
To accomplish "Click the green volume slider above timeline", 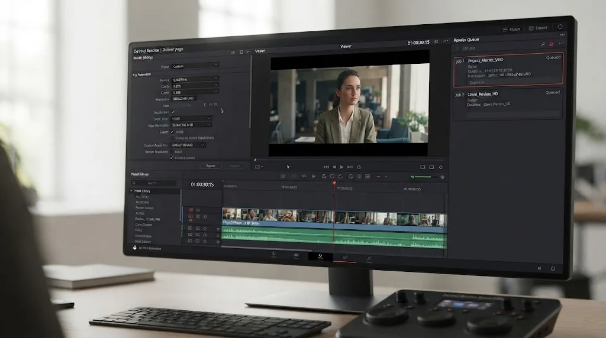I will click(426, 177).
